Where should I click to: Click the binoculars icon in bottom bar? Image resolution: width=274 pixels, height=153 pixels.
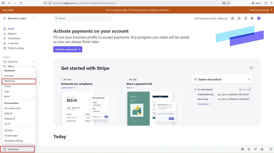242,149
